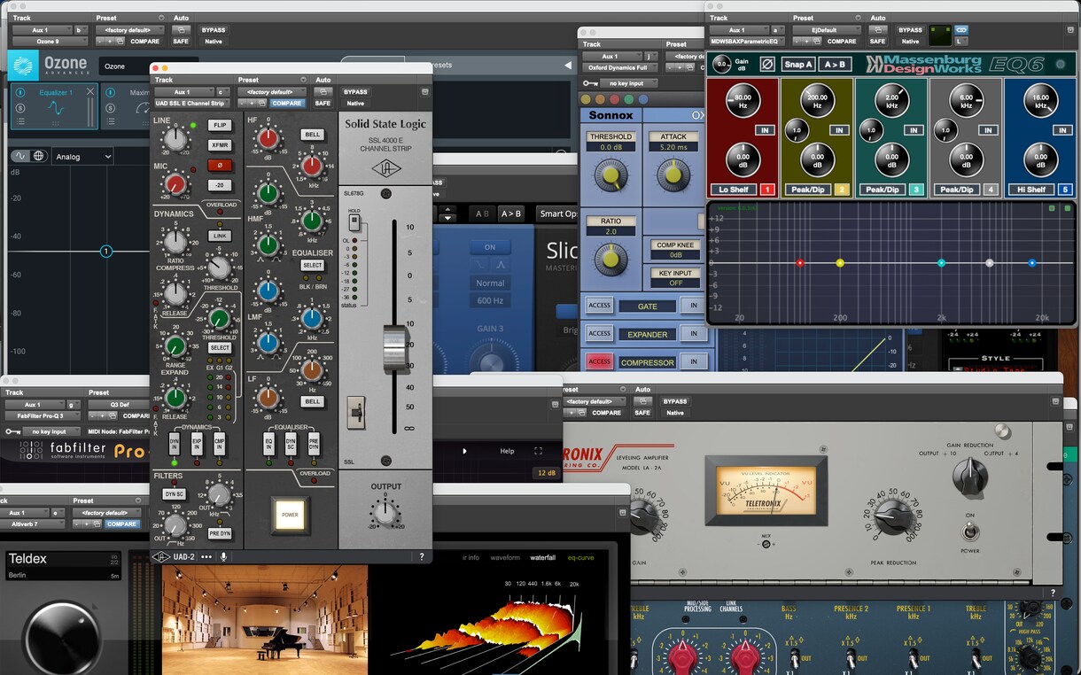Screen dimensions: 1081x675
Task: Click the COMPARE button in SSL window
Action: tap(287, 104)
